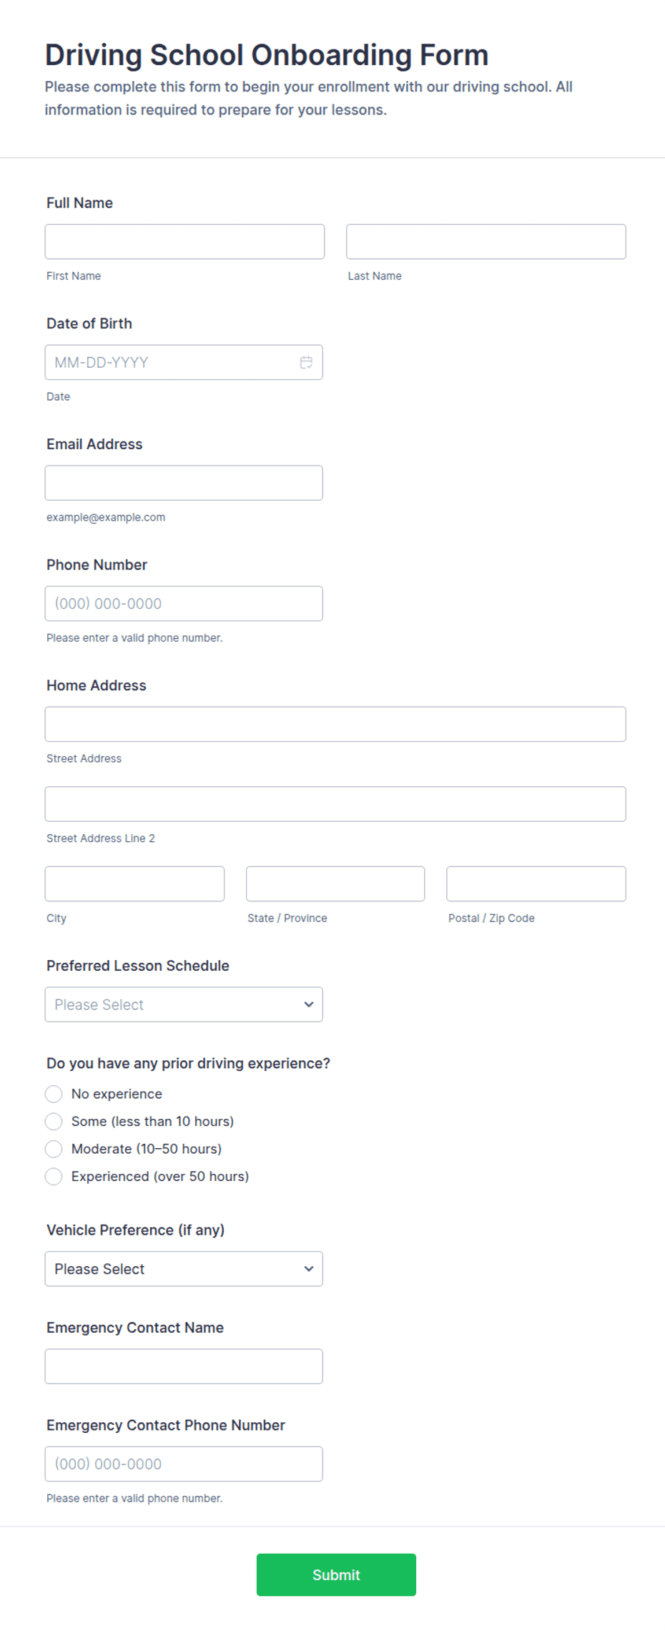Open the Preferred Lesson Schedule dropdown
The image size is (665, 1631).
tap(184, 1004)
